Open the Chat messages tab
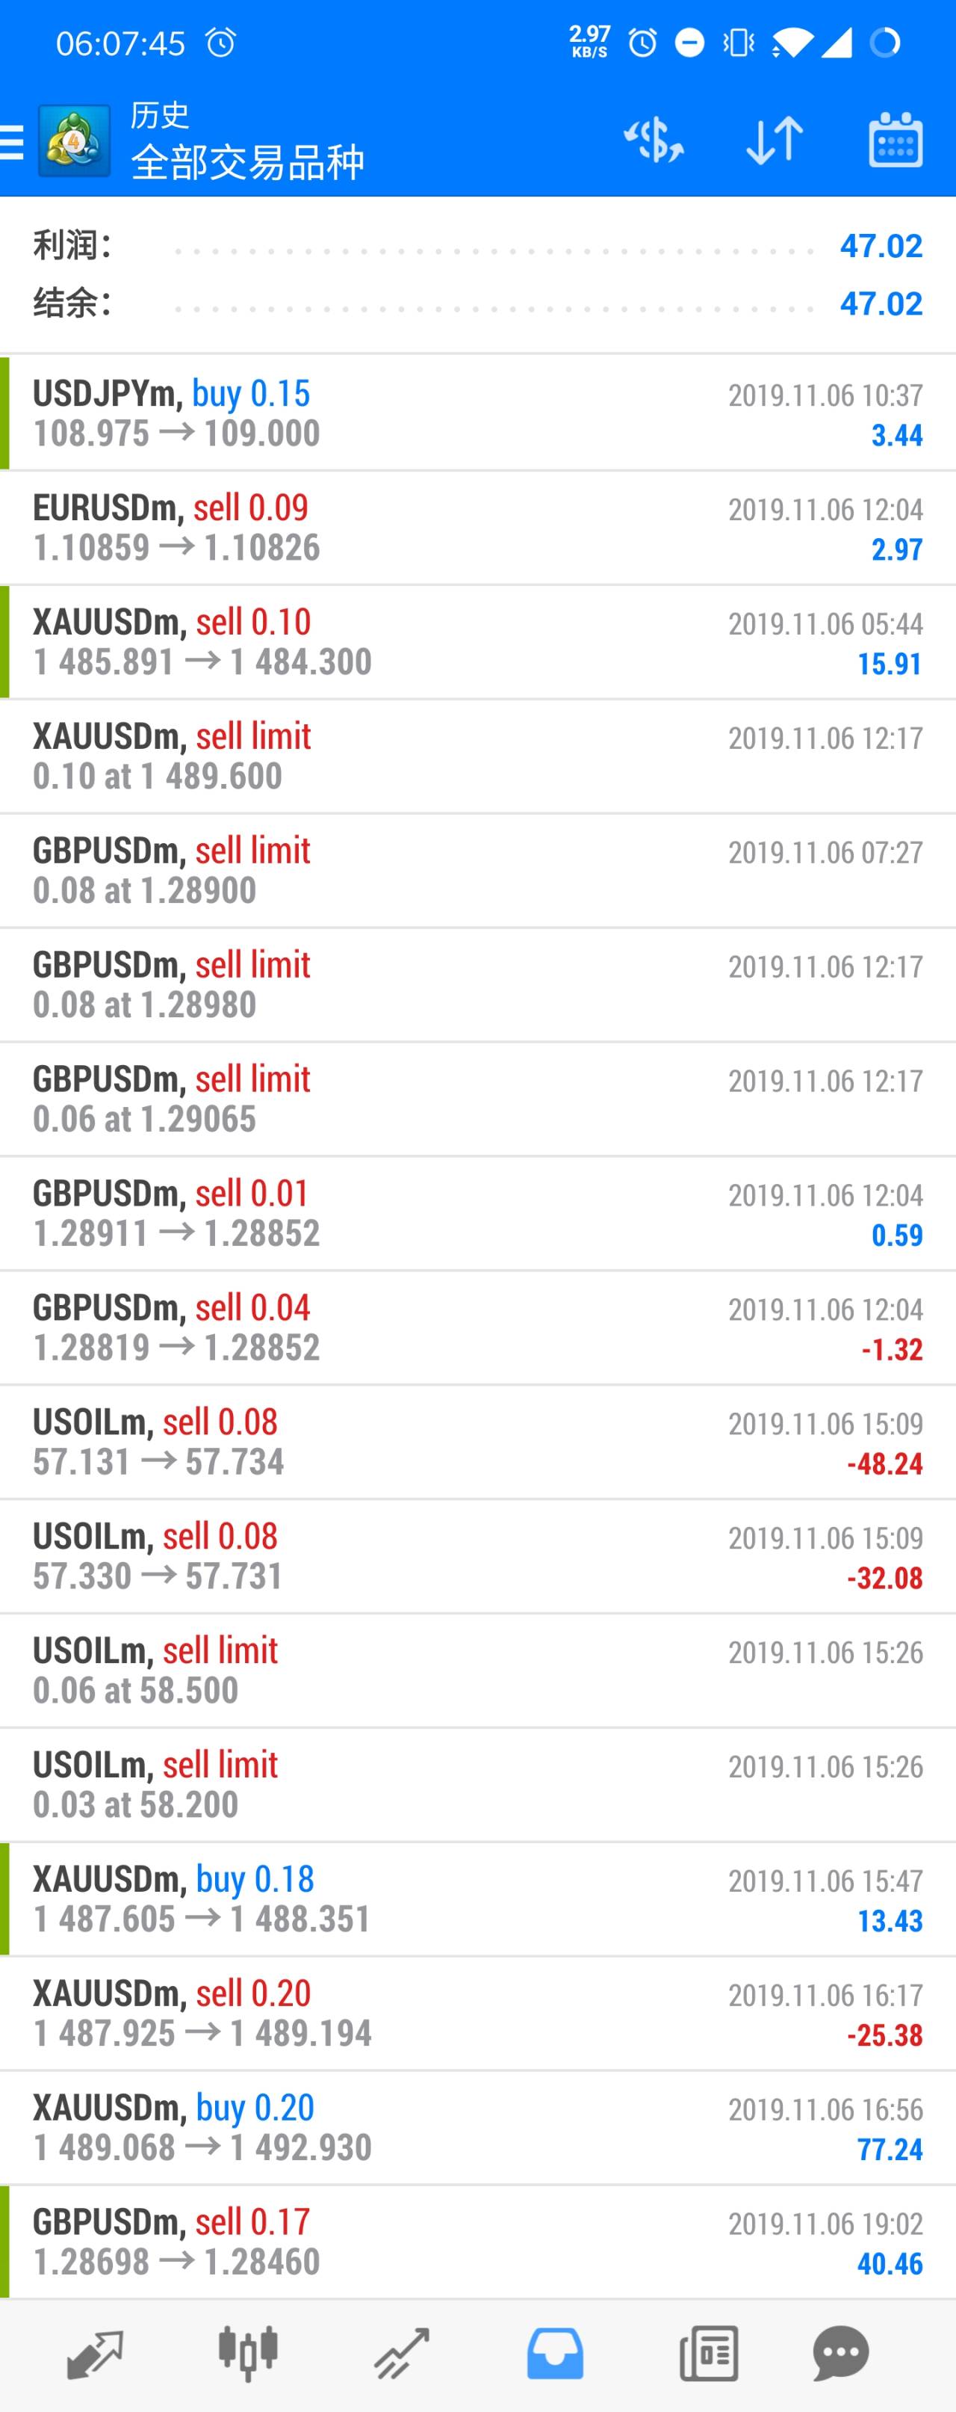 tap(841, 2353)
